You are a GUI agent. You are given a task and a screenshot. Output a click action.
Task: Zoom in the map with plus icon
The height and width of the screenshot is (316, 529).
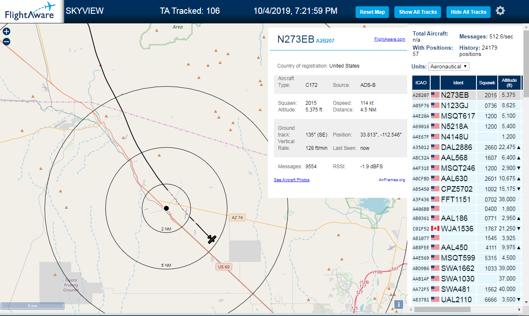6,31
